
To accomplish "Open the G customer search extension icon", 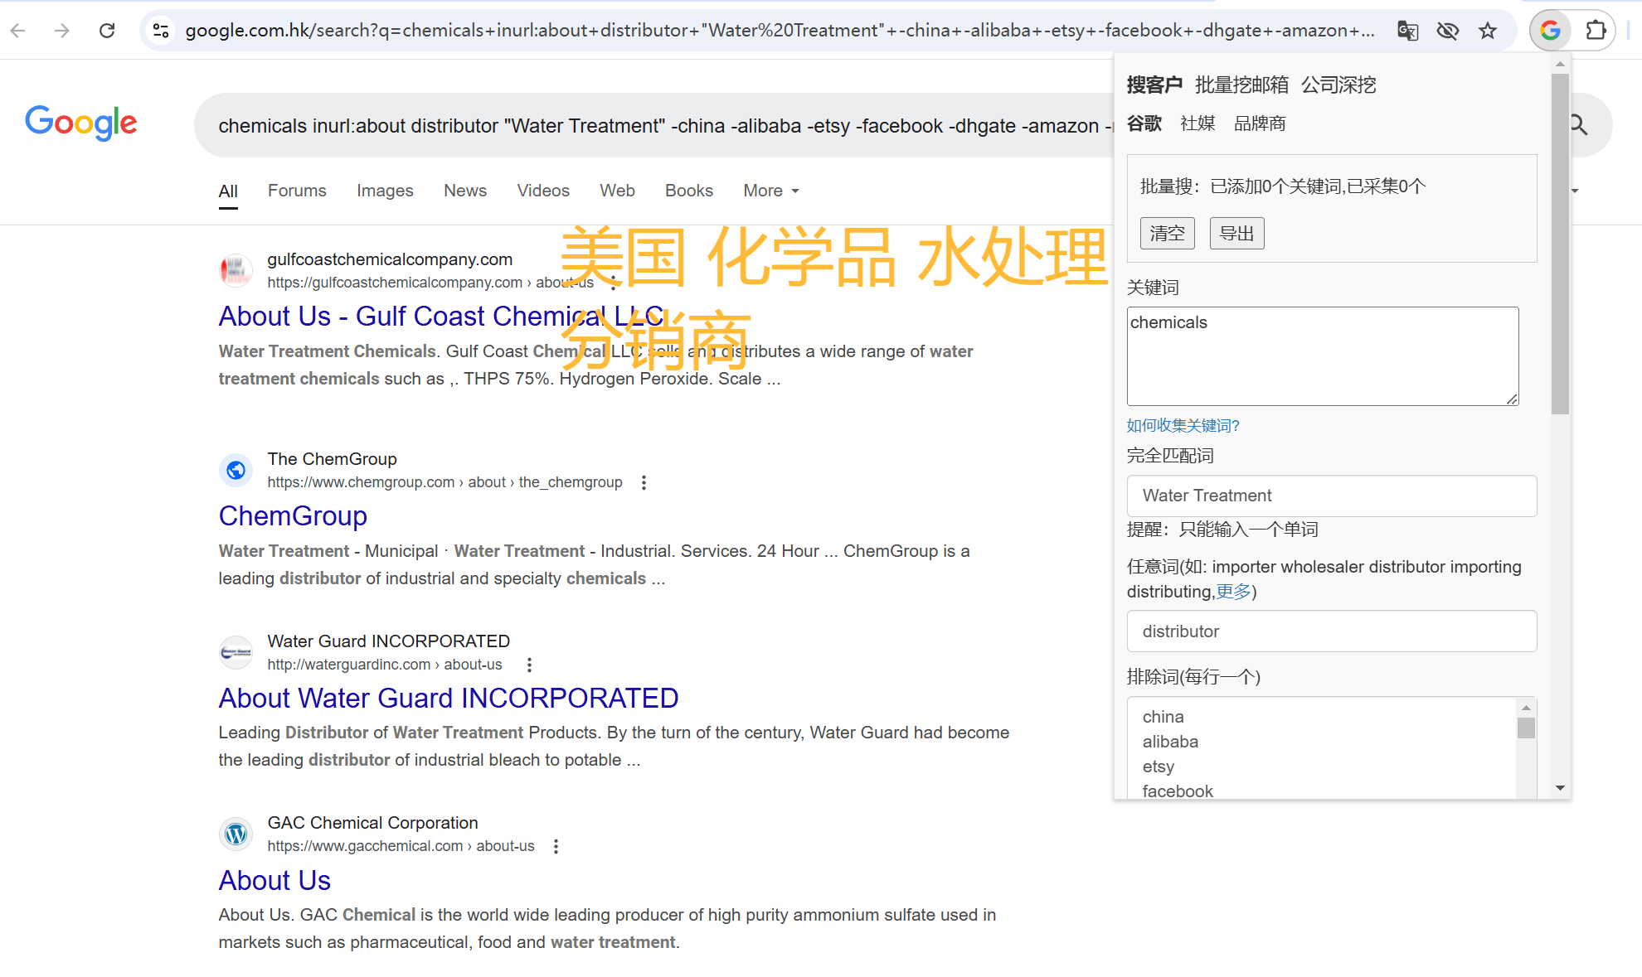I will point(1550,31).
